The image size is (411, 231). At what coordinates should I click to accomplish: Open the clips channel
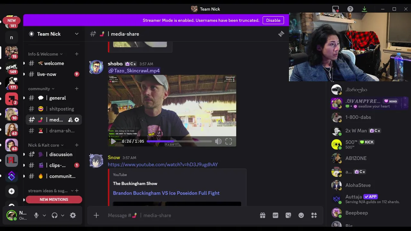pyautogui.click(x=54, y=165)
